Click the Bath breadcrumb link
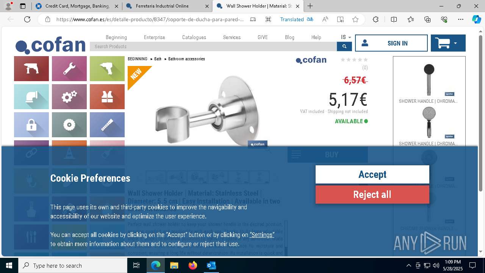This screenshot has width=485, height=273. point(158,59)
